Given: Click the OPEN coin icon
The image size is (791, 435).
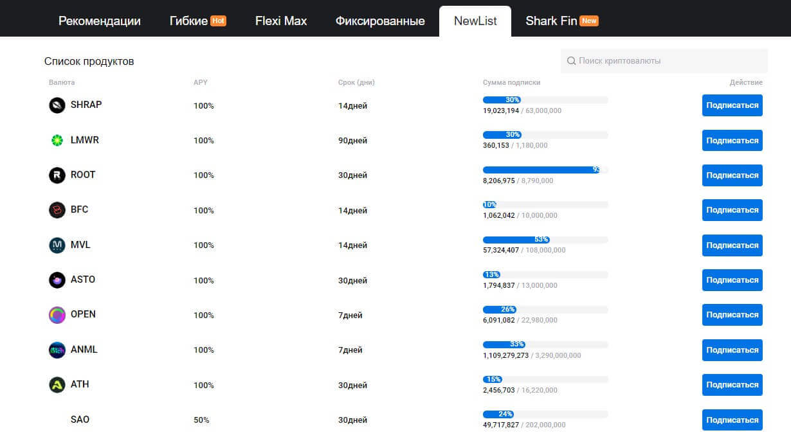Looking at the screenshot, I should click(x=57, y=315).
